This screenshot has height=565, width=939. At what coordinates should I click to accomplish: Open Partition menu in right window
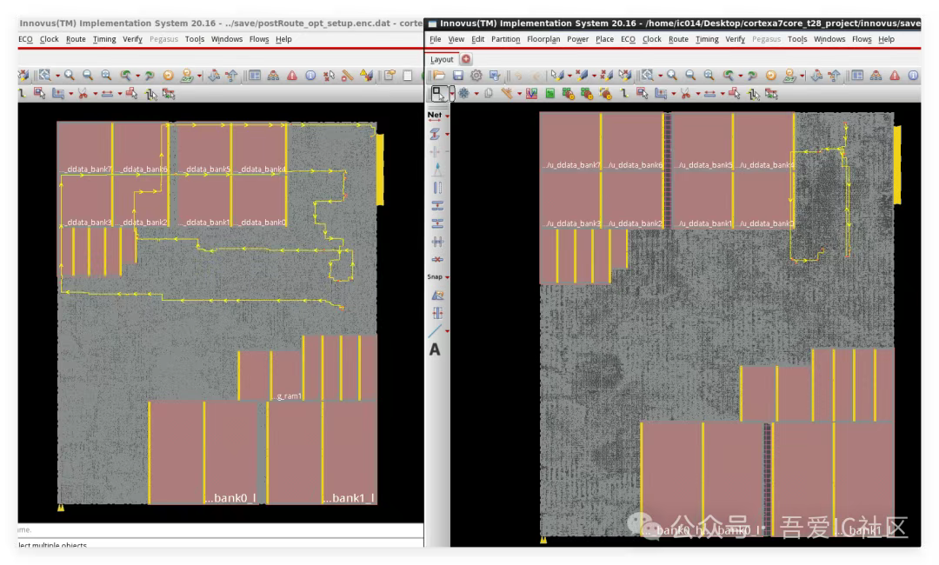click(505, 39)
